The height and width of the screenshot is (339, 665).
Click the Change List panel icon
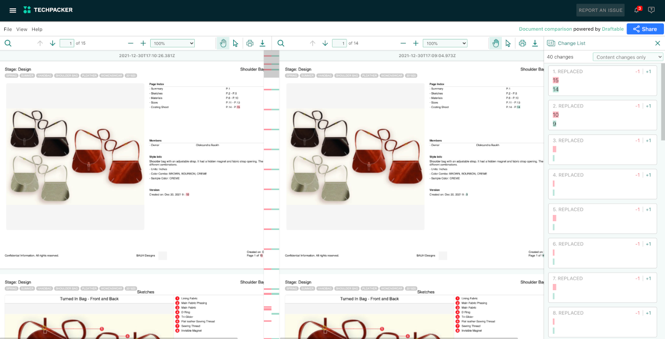point(551,43)
